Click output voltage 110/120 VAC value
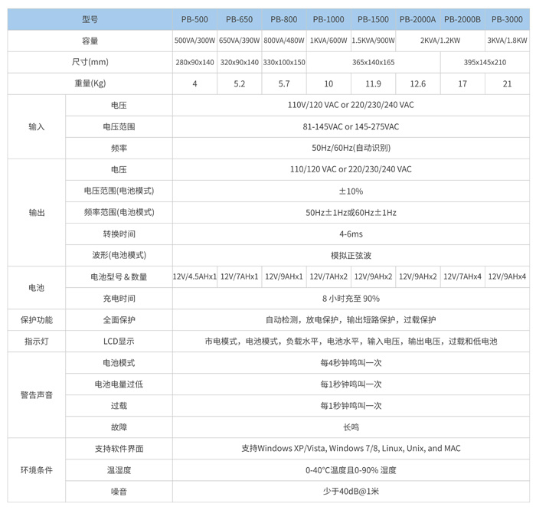536x510 pixels. [x=351, y=169]
